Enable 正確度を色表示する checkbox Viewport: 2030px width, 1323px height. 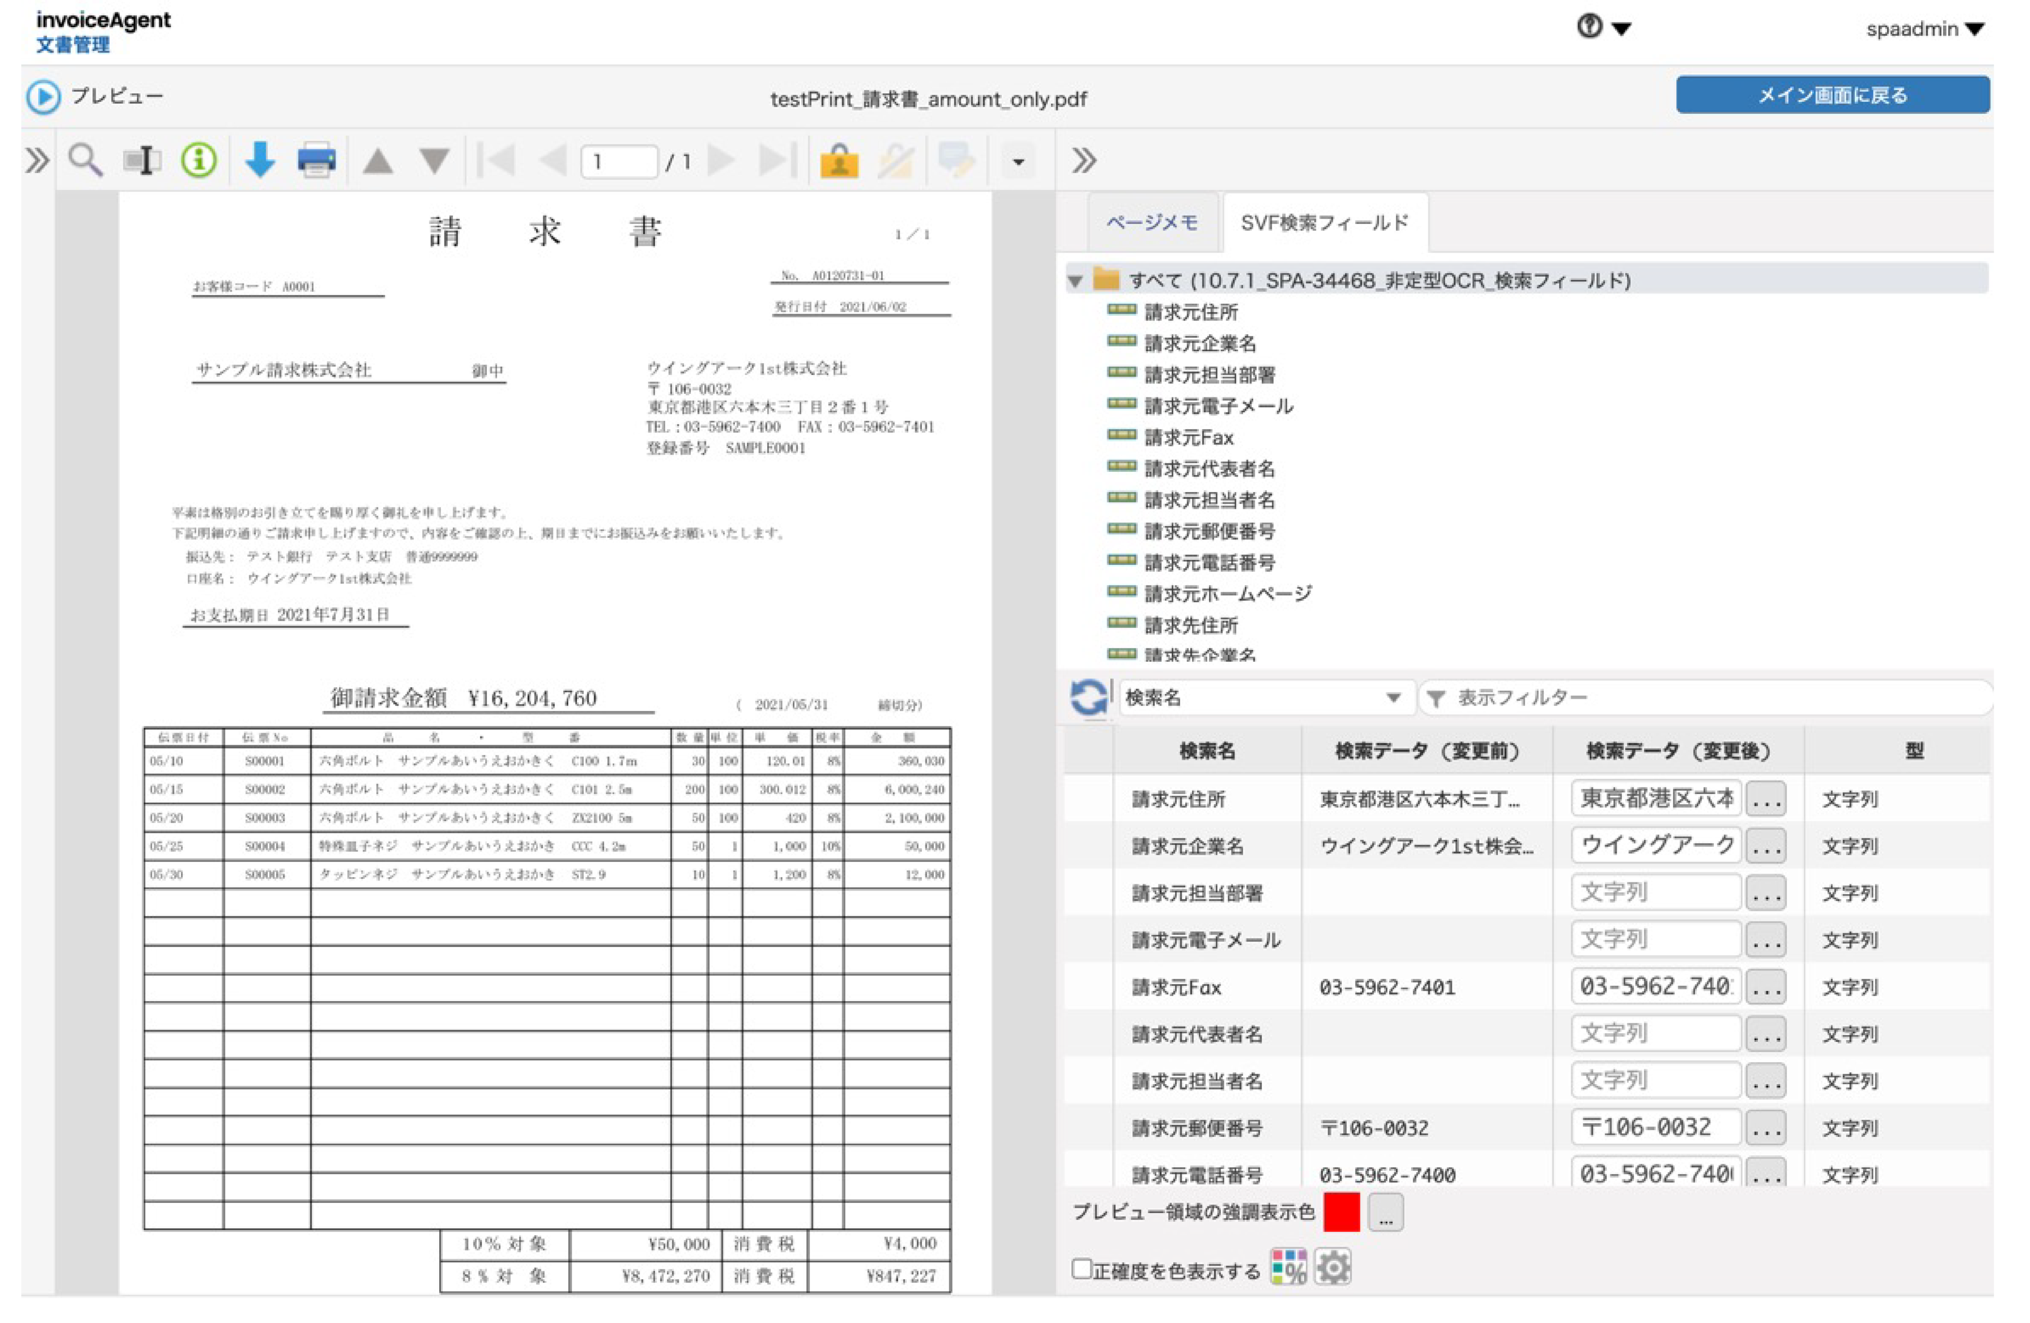pos(1082,1269)
